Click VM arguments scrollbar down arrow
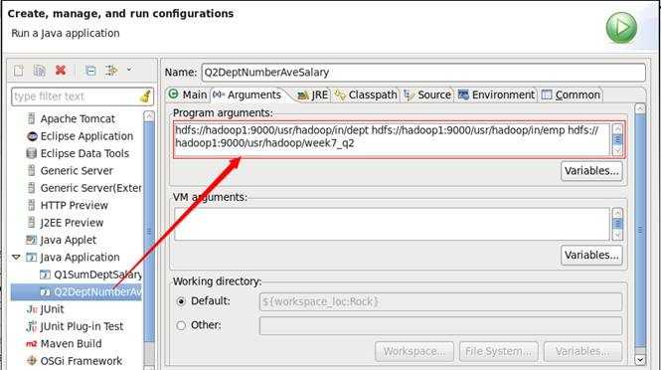This screenshot has height=370, width=661. pos(617,235)
